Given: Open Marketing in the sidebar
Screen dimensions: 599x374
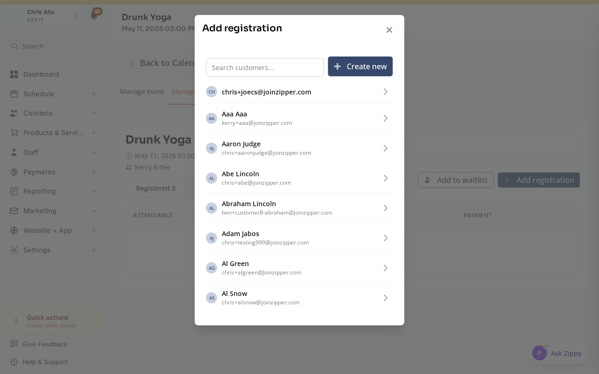Looking at the screenshot, I should tap(53, 211).
